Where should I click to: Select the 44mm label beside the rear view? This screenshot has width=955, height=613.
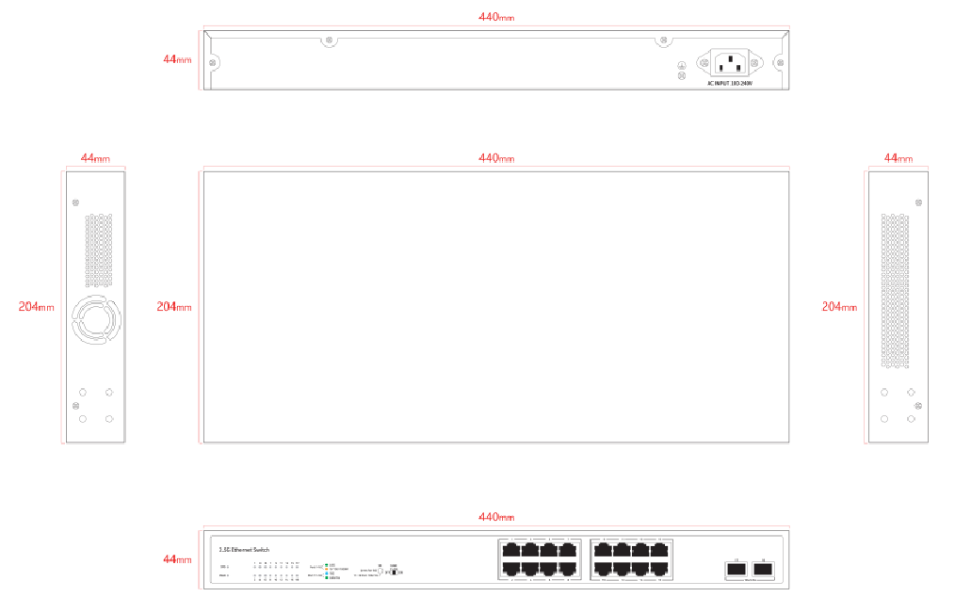[177, 59]
